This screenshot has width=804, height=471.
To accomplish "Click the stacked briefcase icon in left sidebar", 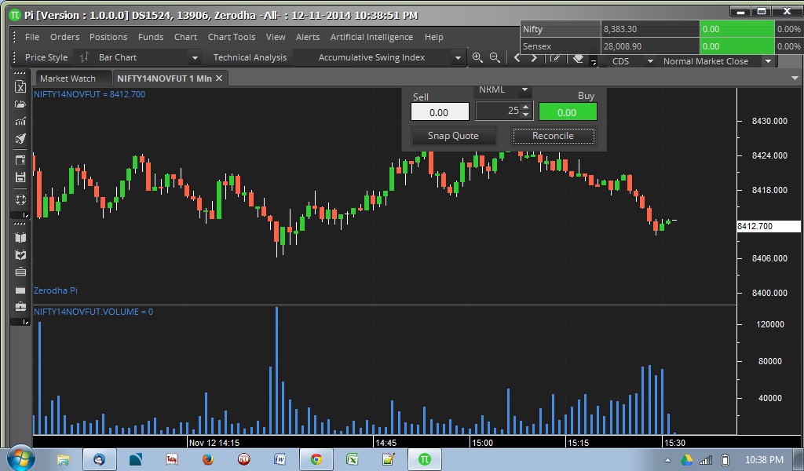I will pos(20,272).
